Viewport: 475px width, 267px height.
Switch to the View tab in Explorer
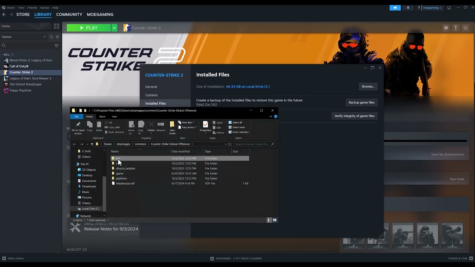(114, 116)
